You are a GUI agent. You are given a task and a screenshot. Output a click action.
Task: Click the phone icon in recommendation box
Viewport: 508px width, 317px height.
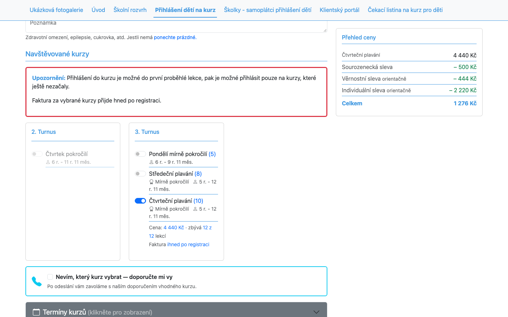click(37, 281)
